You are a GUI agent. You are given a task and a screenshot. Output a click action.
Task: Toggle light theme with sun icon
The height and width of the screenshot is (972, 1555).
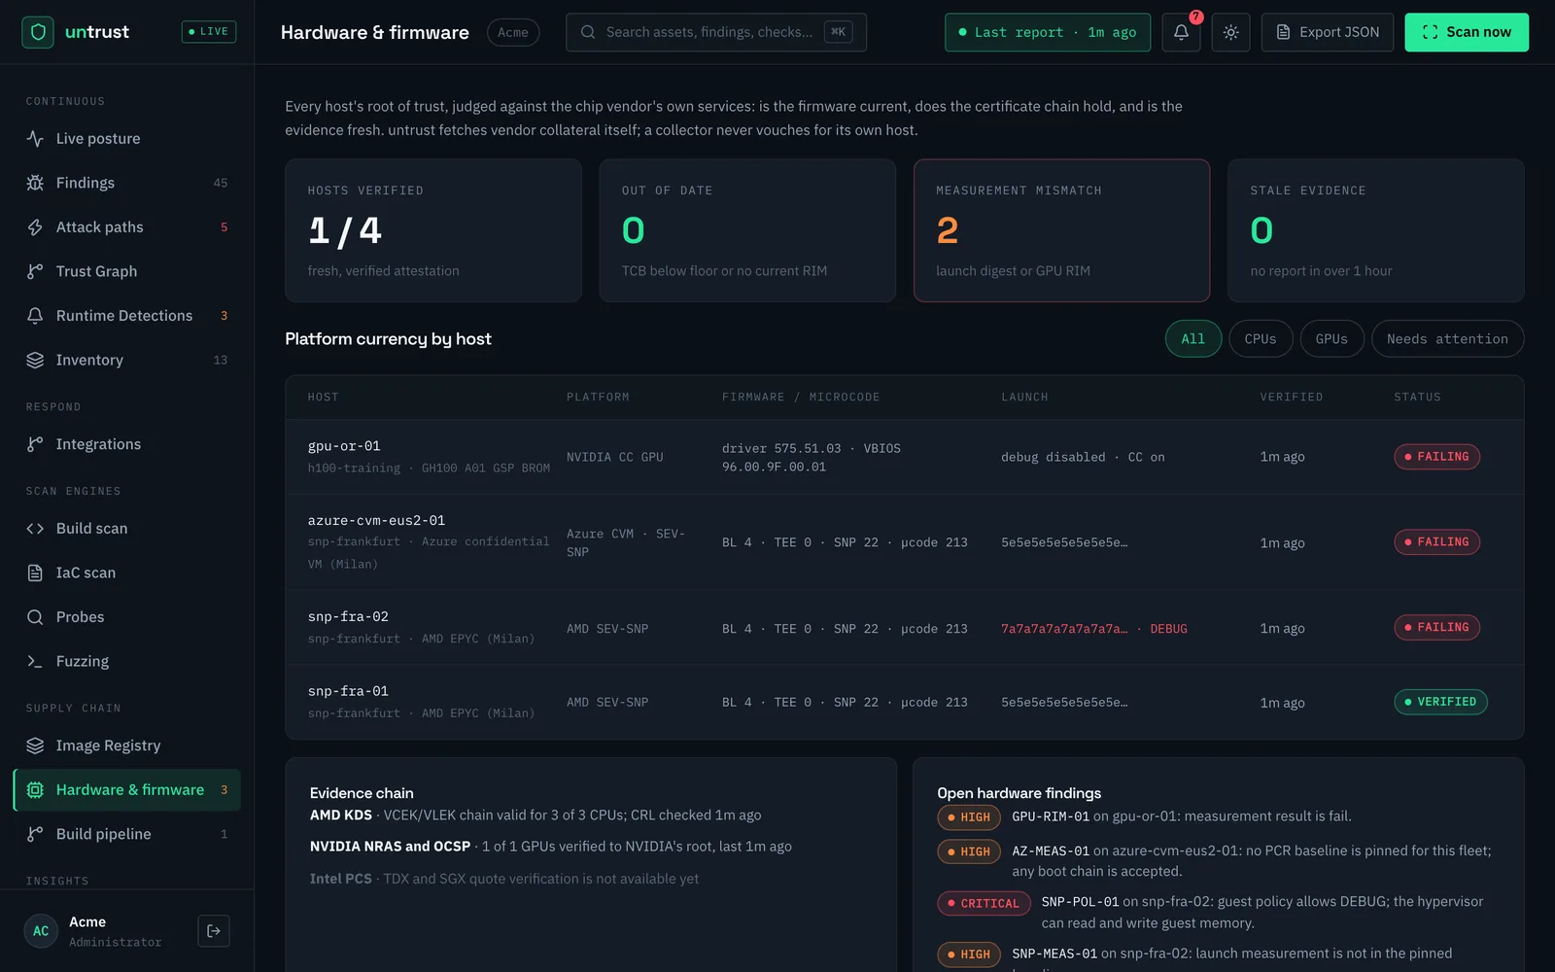(1230, 32)
